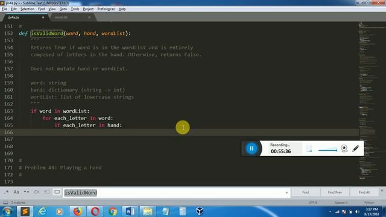Open find history dropdown arrow

286,193
